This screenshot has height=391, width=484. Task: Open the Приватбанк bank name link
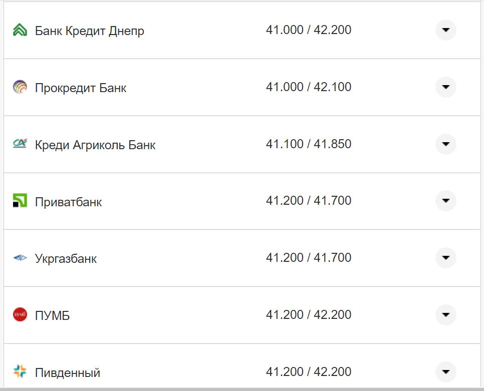point(68,202)
